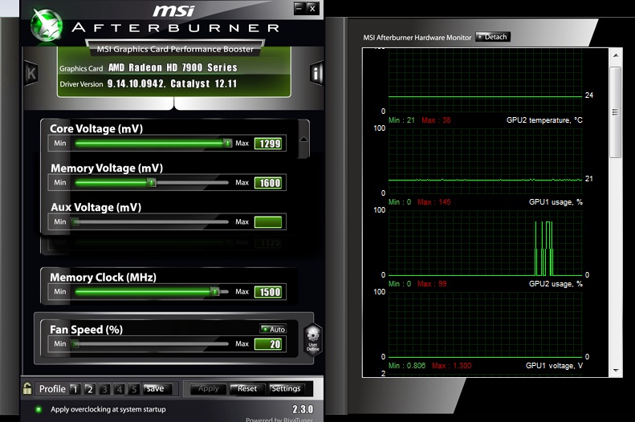Viewport: 635px width, 422px height.
Task: Click hardware monitor scrollbar down arrow
Action: [x=616, y=370]
